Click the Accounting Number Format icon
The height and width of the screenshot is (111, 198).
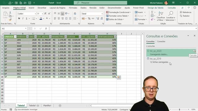point(83,18)
